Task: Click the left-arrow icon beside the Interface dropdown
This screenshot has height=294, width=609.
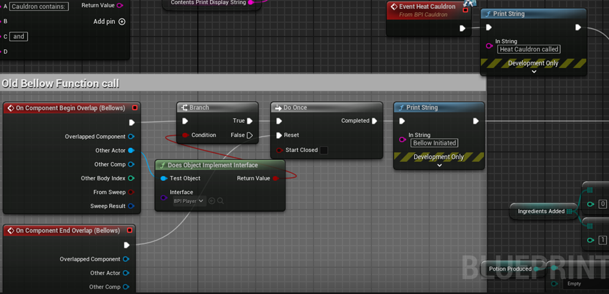Action: coord(212,201)
